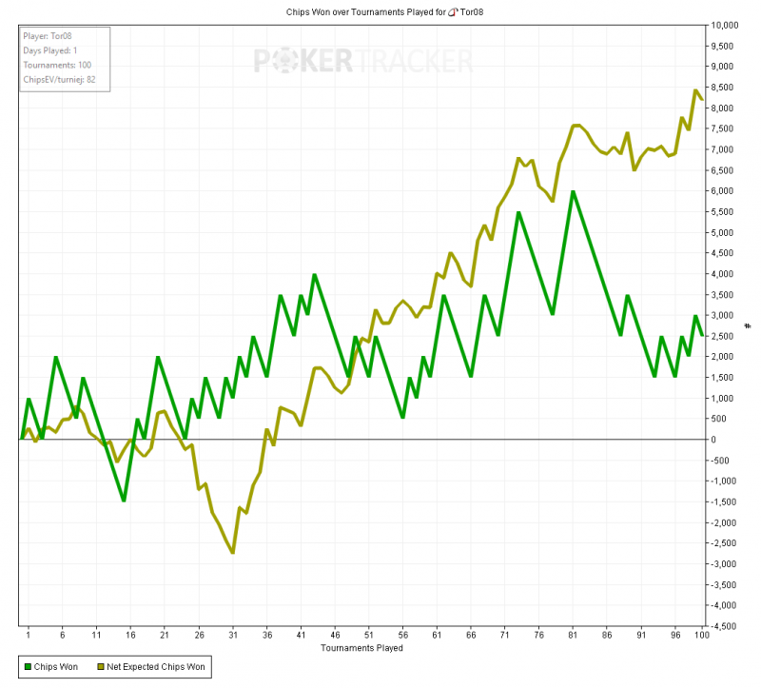Click the olive Net Expected Chips Won swatch

(x=101, y=667)
